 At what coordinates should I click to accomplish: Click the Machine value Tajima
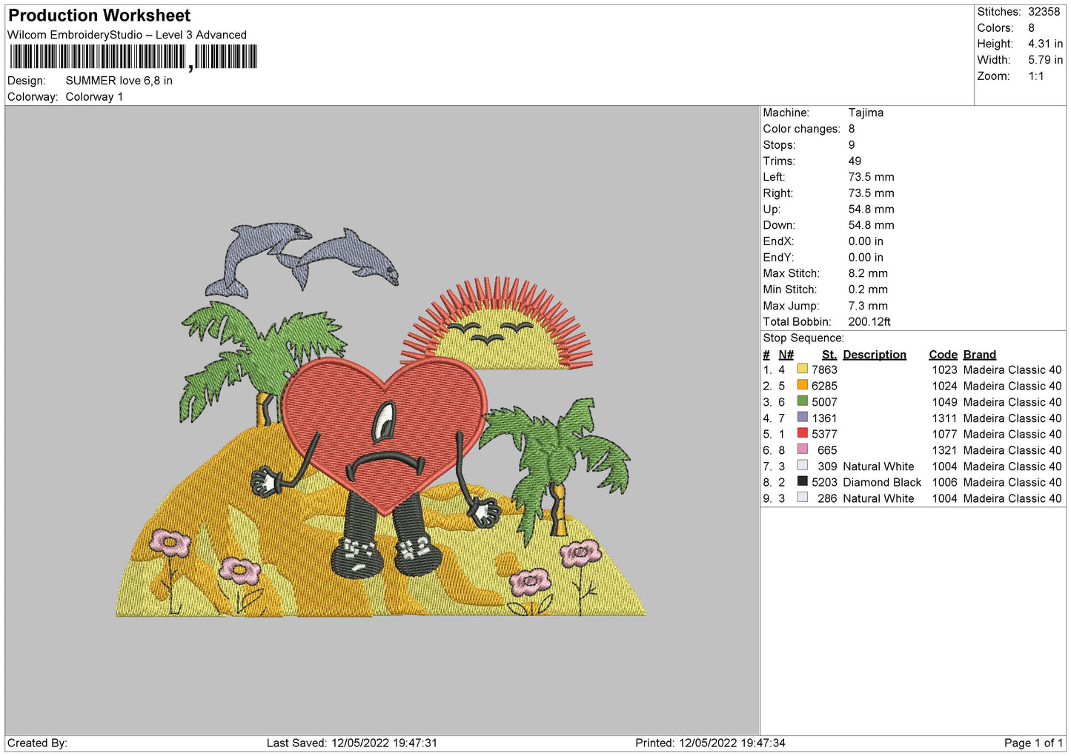coord(866,113)
